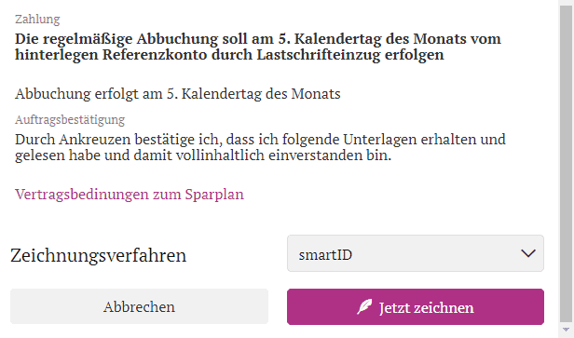Click the line starting 'Durch Ankreuzen bestätige ich'
This screenshot has width=574, height=338.
click(x=260, y=140)
